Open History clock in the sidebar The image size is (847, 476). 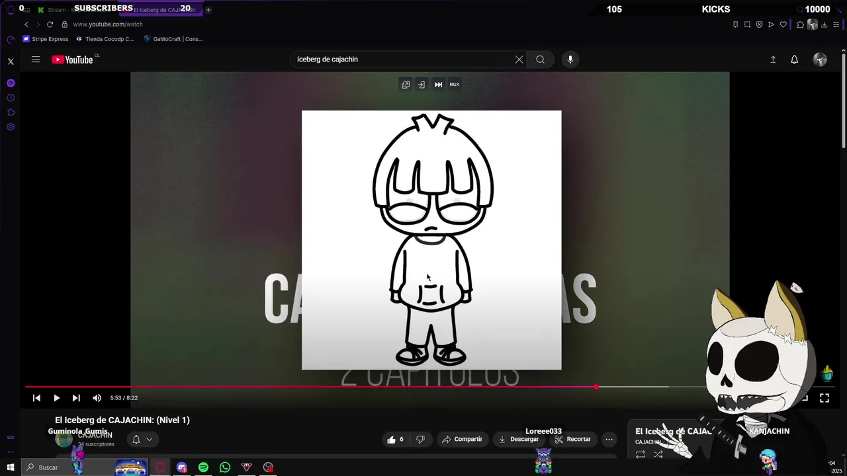tap(11, 98)
